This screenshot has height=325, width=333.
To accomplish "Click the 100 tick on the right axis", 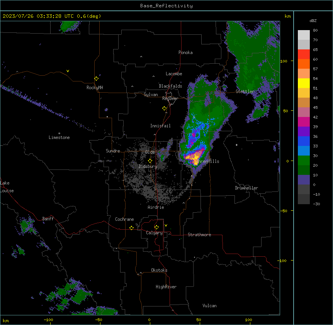I will (284, 61).
